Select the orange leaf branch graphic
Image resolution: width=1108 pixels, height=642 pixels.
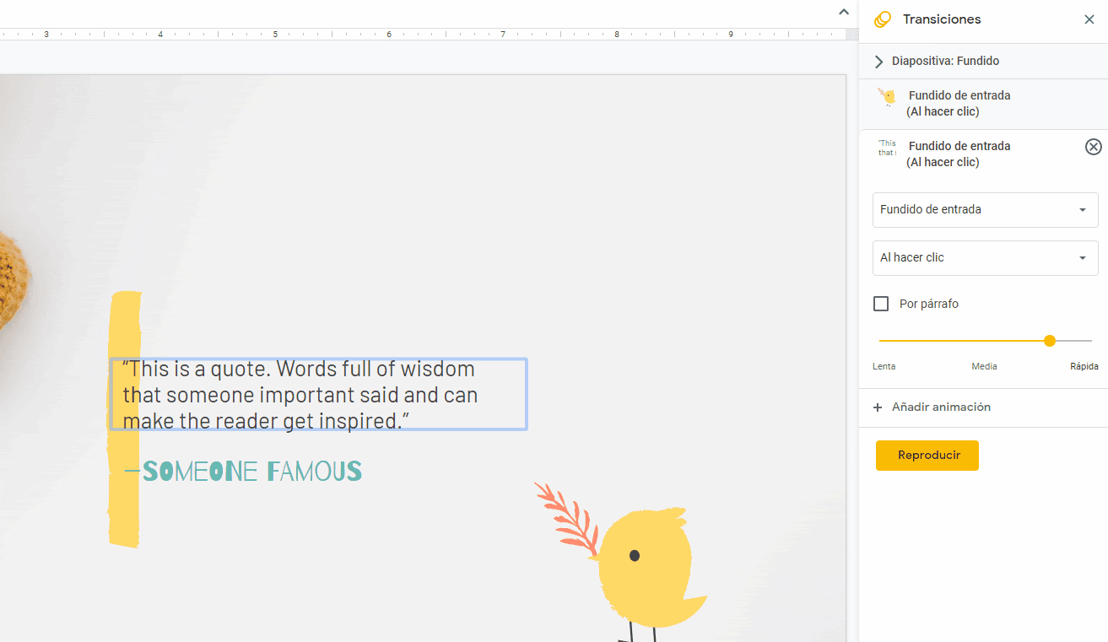[x=568, y=517]
